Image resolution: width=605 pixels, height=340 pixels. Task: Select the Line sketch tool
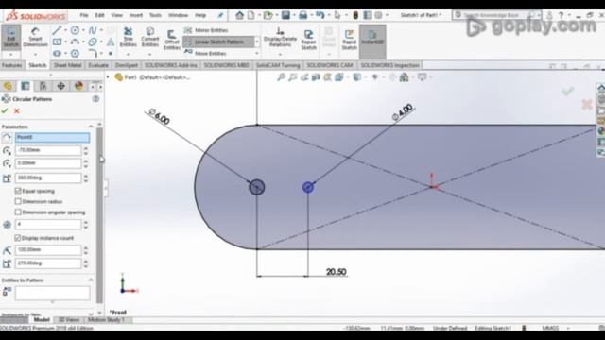57,30
